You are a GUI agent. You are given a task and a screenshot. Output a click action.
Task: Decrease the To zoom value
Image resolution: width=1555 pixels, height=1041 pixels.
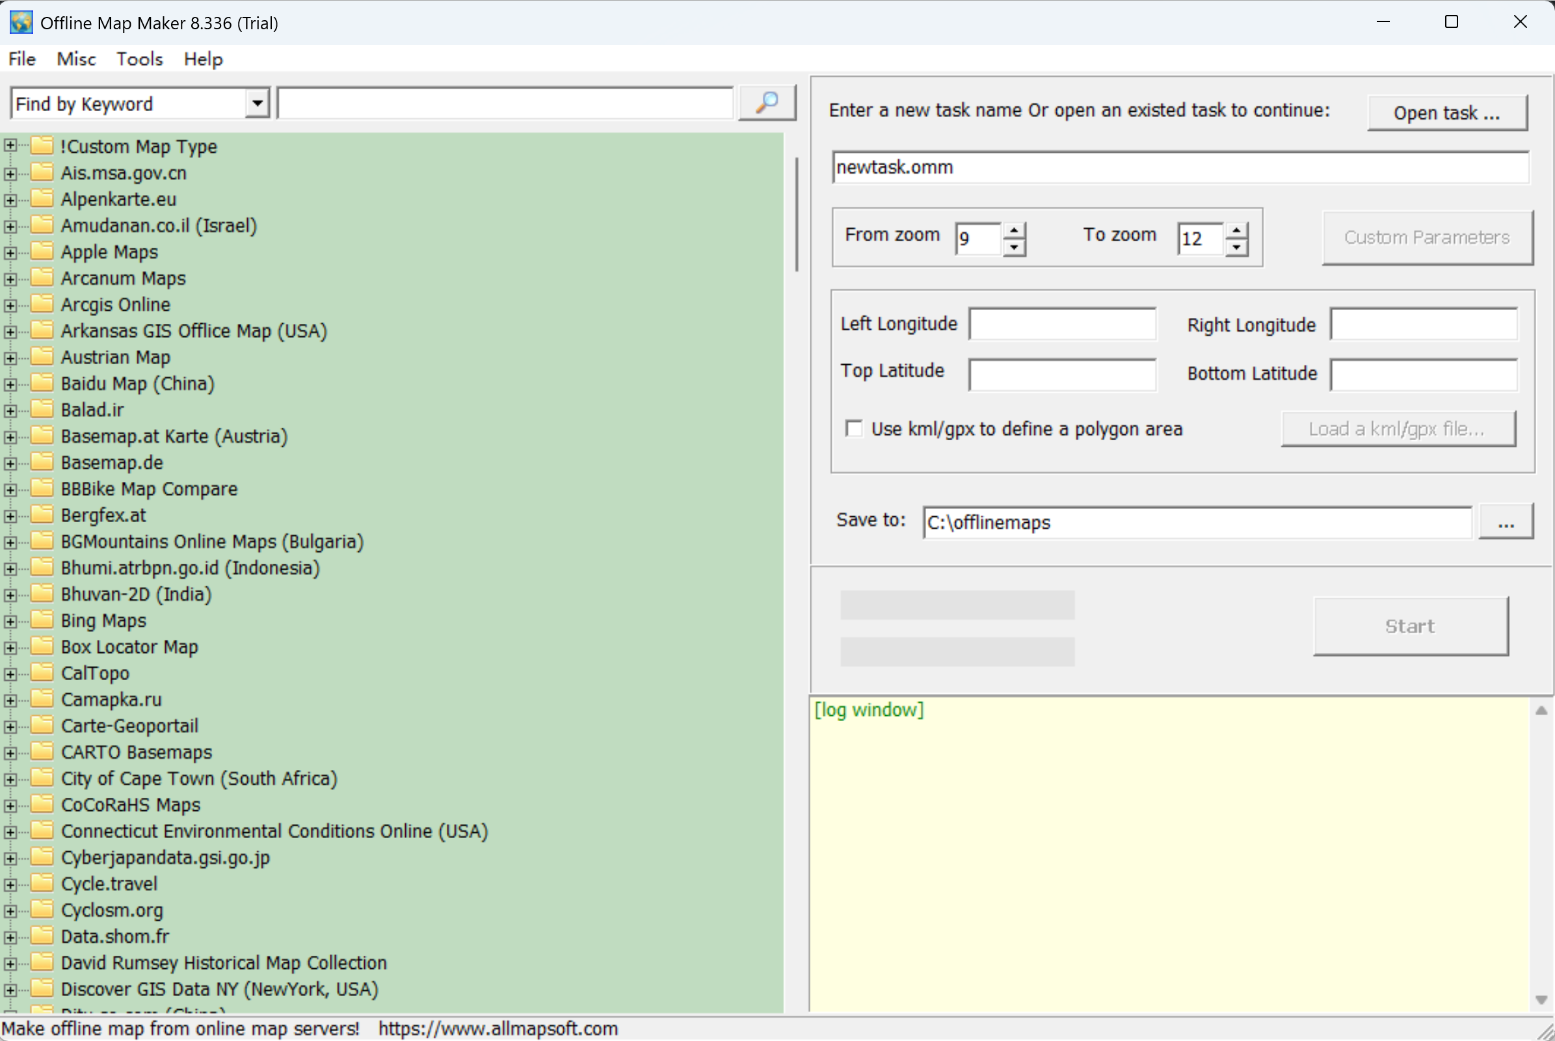(1236, 247)
